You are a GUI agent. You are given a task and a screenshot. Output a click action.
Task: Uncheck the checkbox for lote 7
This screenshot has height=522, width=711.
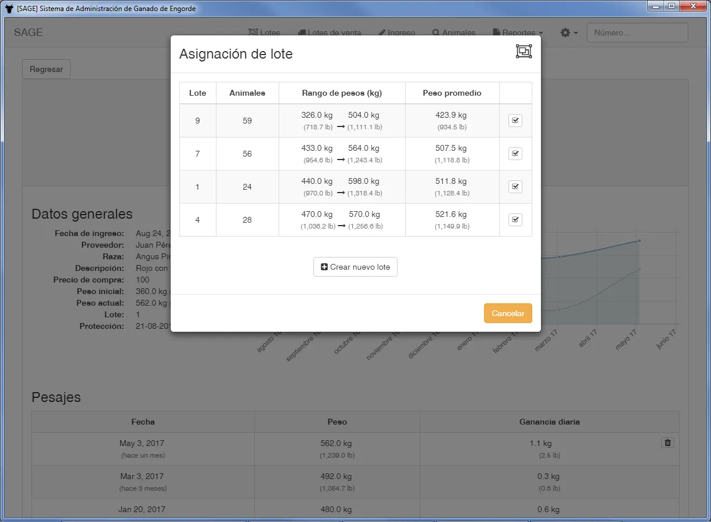[x=515, y=153]
